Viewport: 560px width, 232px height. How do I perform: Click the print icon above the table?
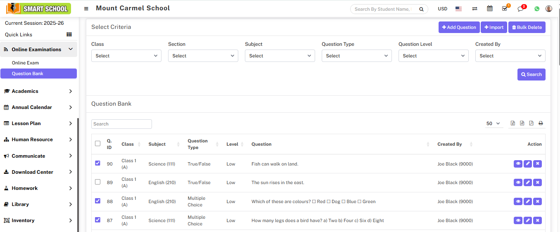pos(541,123)
